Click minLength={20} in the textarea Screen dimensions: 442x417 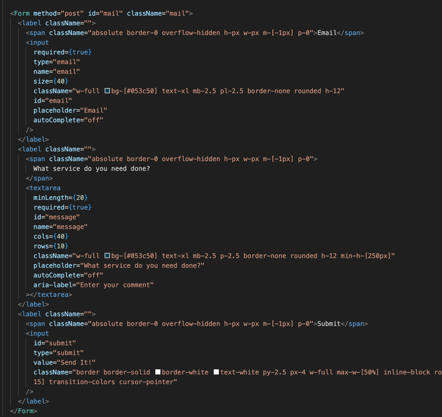[x=61, y=198]
